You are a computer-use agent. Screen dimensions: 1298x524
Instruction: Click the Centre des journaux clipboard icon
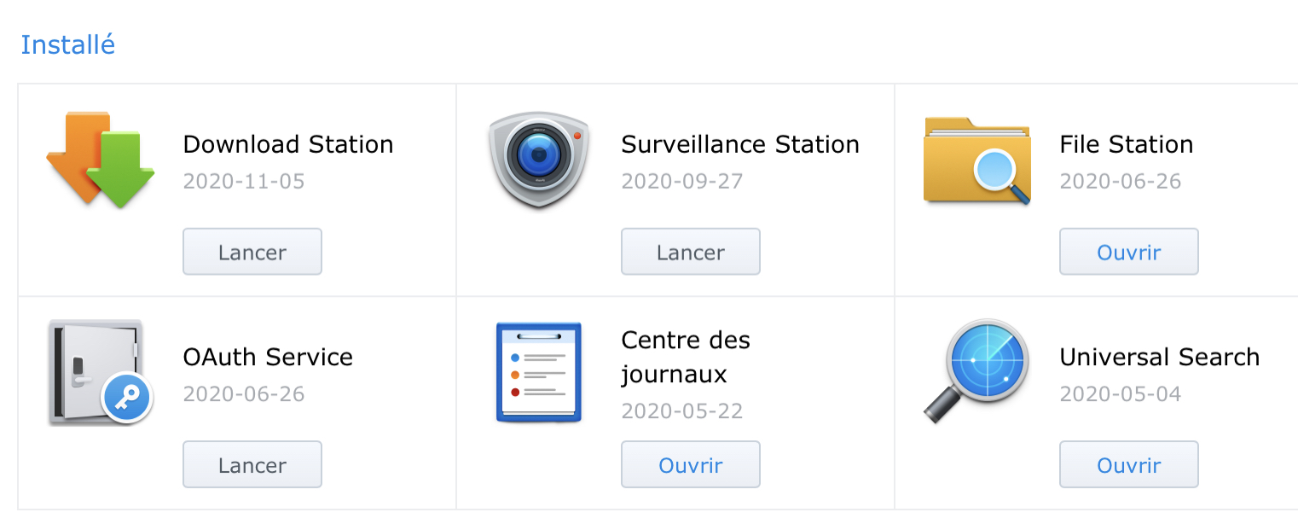click(539, 372)
